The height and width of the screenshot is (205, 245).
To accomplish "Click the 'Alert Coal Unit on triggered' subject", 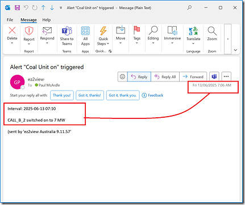I will point(47,67).
